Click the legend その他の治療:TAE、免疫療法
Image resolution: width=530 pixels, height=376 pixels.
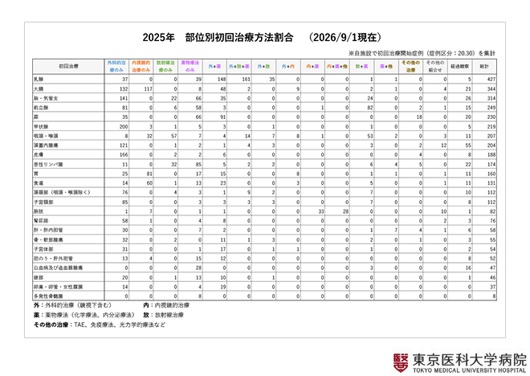[100, 325]
